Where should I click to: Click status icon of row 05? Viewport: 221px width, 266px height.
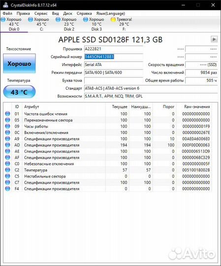[7, 120]
